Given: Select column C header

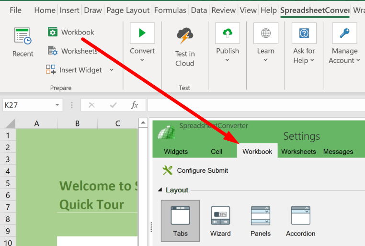Looking at the screenshot, I should [x=118, y=123].
